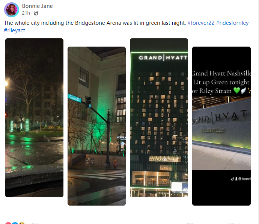Viewport: 259px width, 224px height.
Task: Click the blue like reaction icon
Action: click(x=15, y=223)
